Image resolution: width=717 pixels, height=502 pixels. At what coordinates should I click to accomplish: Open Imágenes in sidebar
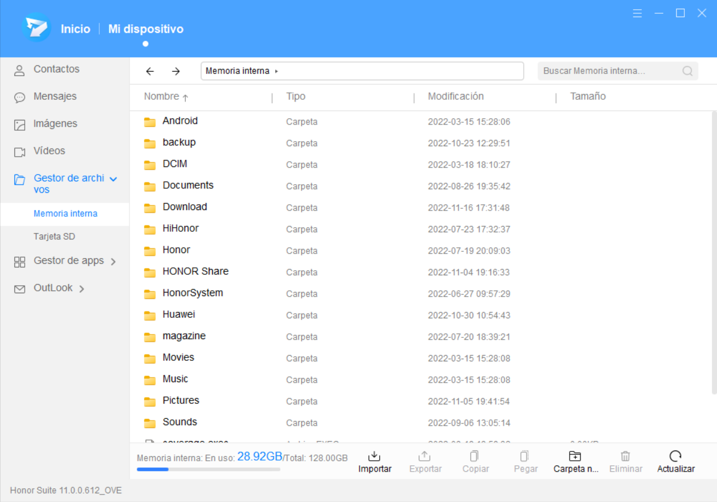click(x=55, y=124)
